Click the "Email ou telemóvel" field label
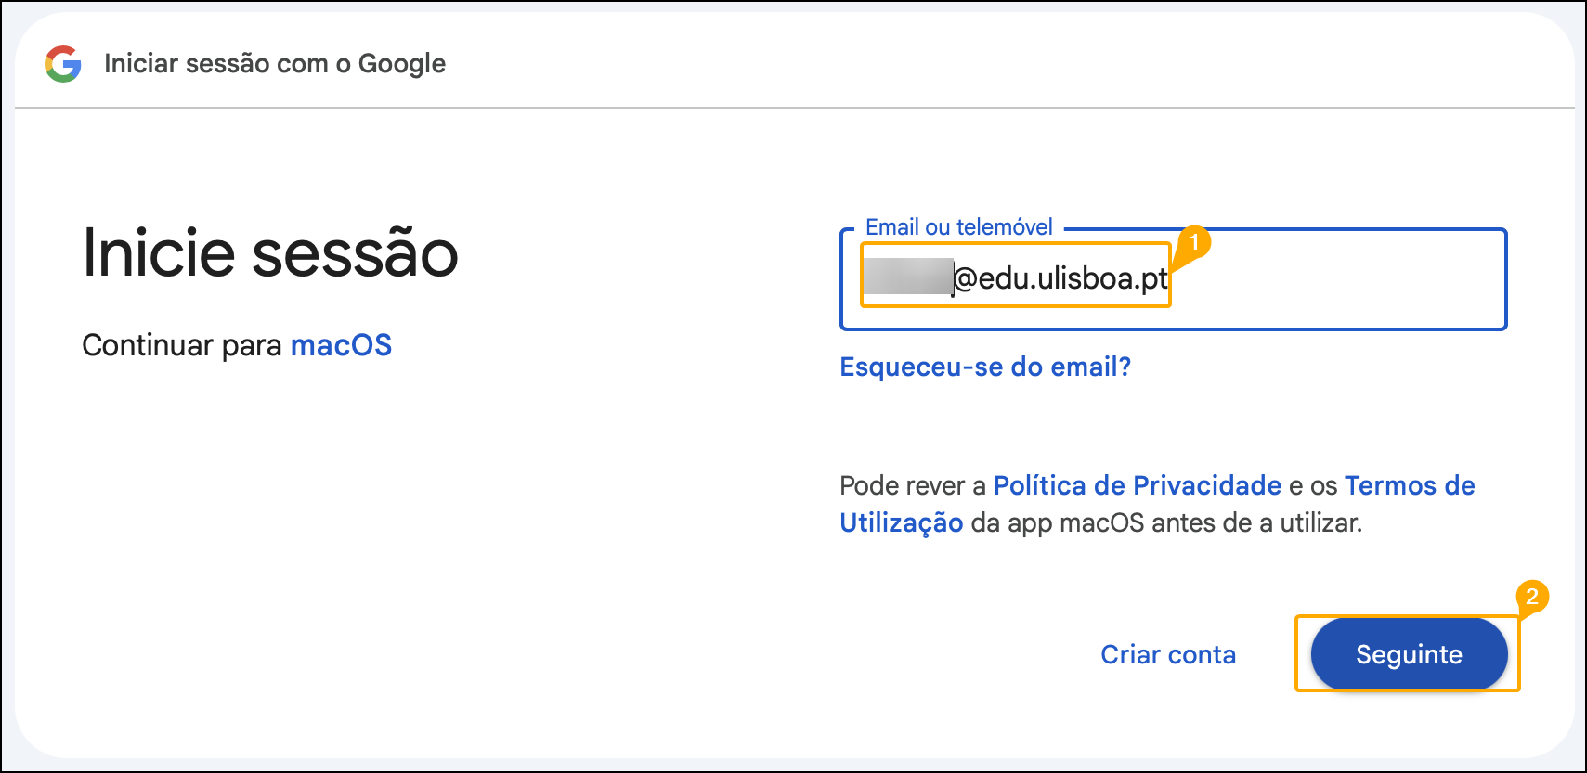The height and width of the screenshot is (773, 1587). pos(958,226)
